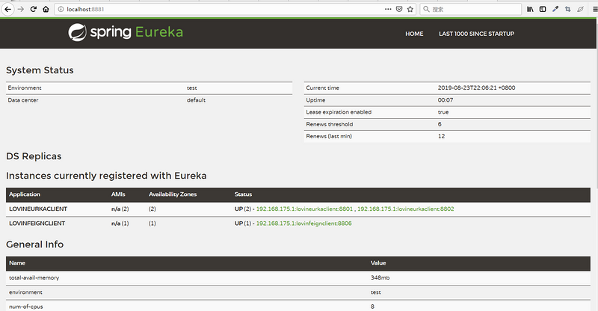Click the eyedropper toolbar icon
598x311 pixels.
(x=555, y=9)
